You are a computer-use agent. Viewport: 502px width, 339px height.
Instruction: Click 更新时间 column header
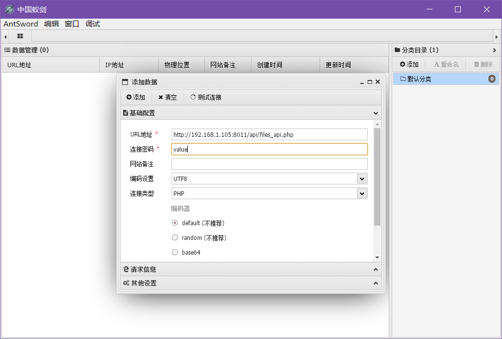tap(354, 65)
